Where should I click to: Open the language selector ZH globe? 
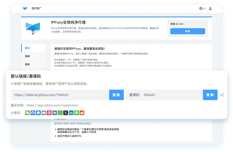(202, 8)
